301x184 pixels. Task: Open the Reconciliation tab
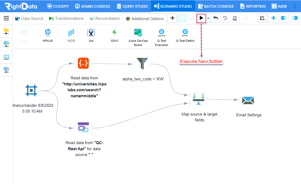[105, 19]
